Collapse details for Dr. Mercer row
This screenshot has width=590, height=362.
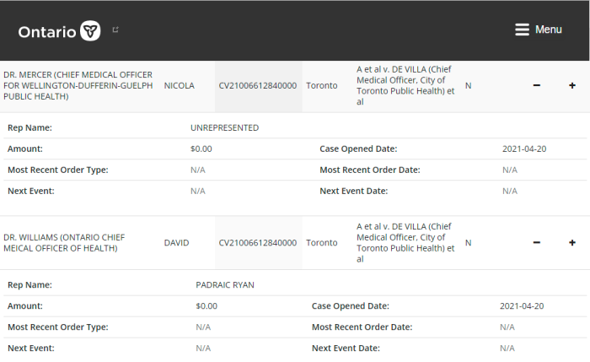pos(537,85)
